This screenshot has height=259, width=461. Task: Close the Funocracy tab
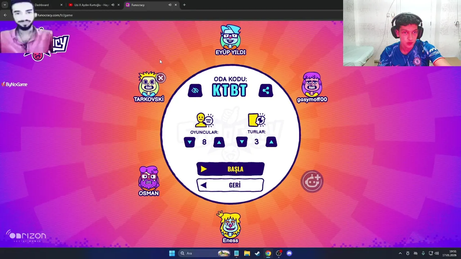(x=176, y=5)
